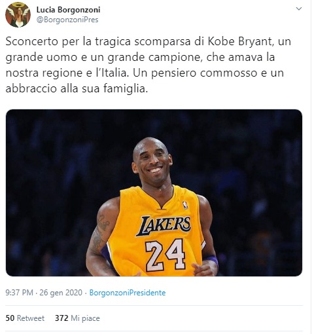Screen dimensions: 312x334
Task: Click the NBA logo on the jersey
Action: 185,205
